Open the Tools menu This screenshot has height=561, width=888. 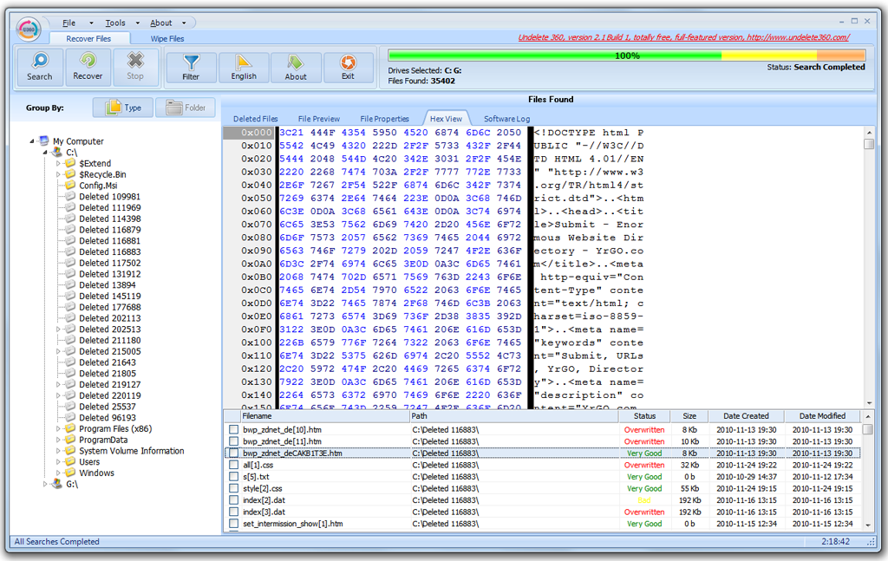pyautogui.click(x=115, y=23)
